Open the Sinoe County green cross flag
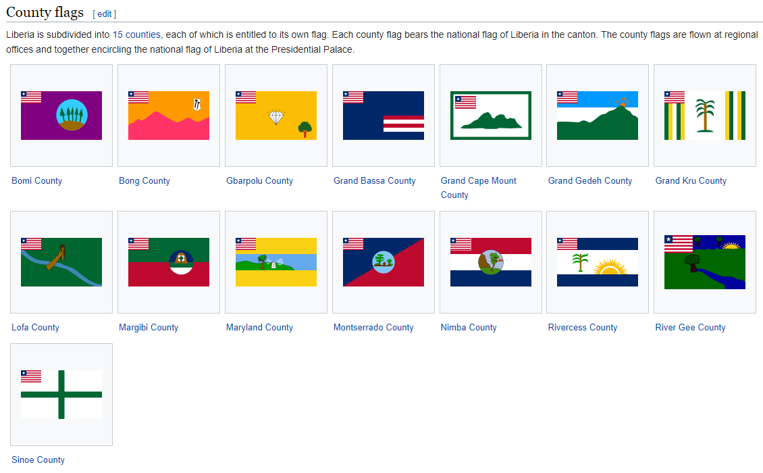Viewport: 763px width, 473px height. 61,395
